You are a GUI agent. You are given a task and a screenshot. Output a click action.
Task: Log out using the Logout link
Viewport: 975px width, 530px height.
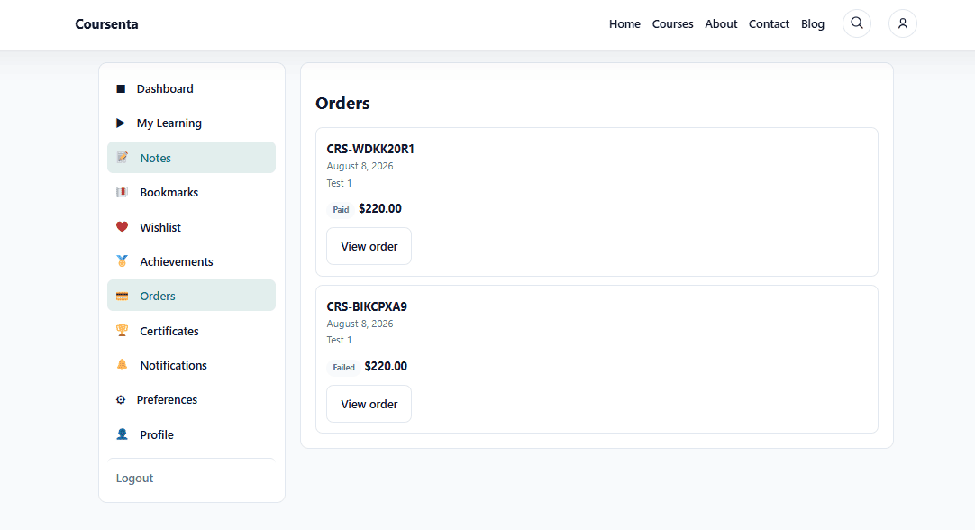tap(134, 478)
